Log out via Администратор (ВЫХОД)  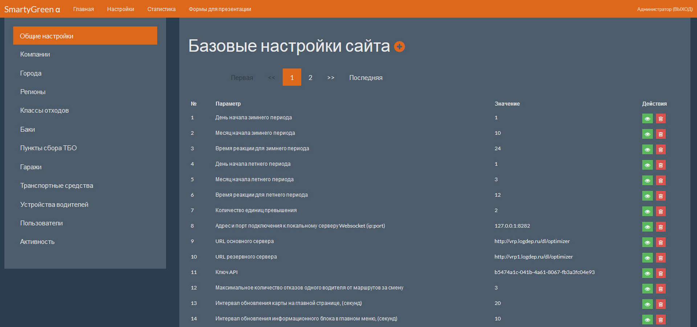[x=665, y=9]
